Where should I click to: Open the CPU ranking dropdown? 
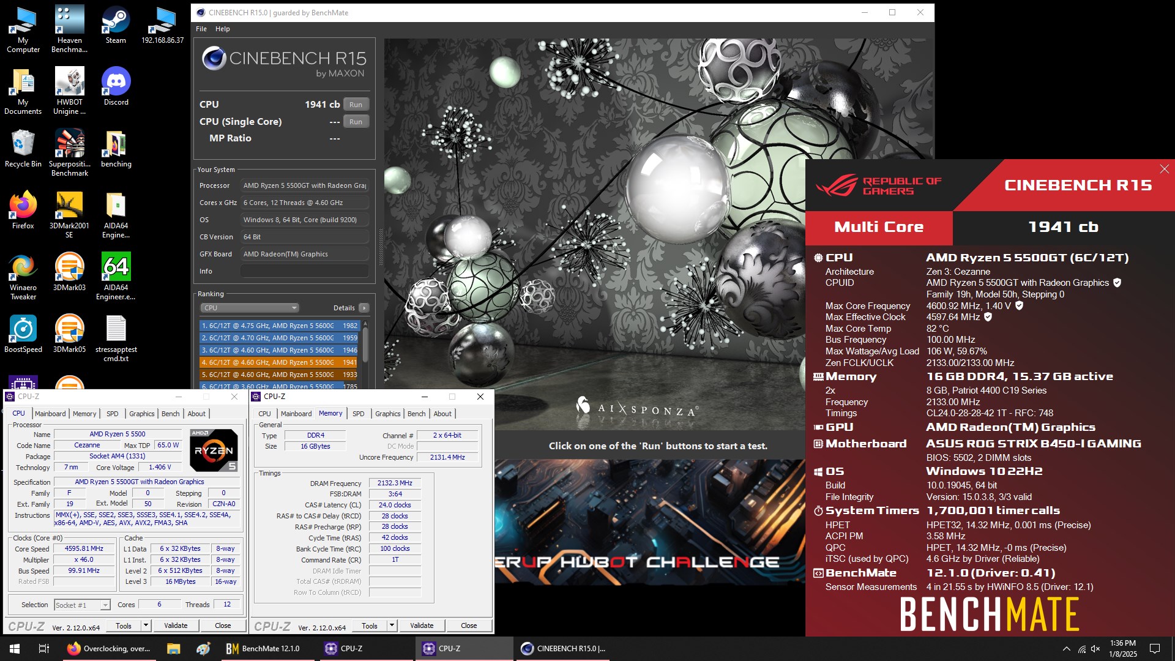coord(250,308)
